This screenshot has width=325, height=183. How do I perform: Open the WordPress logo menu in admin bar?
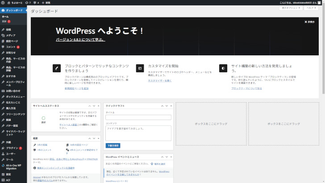coord(3,3)
